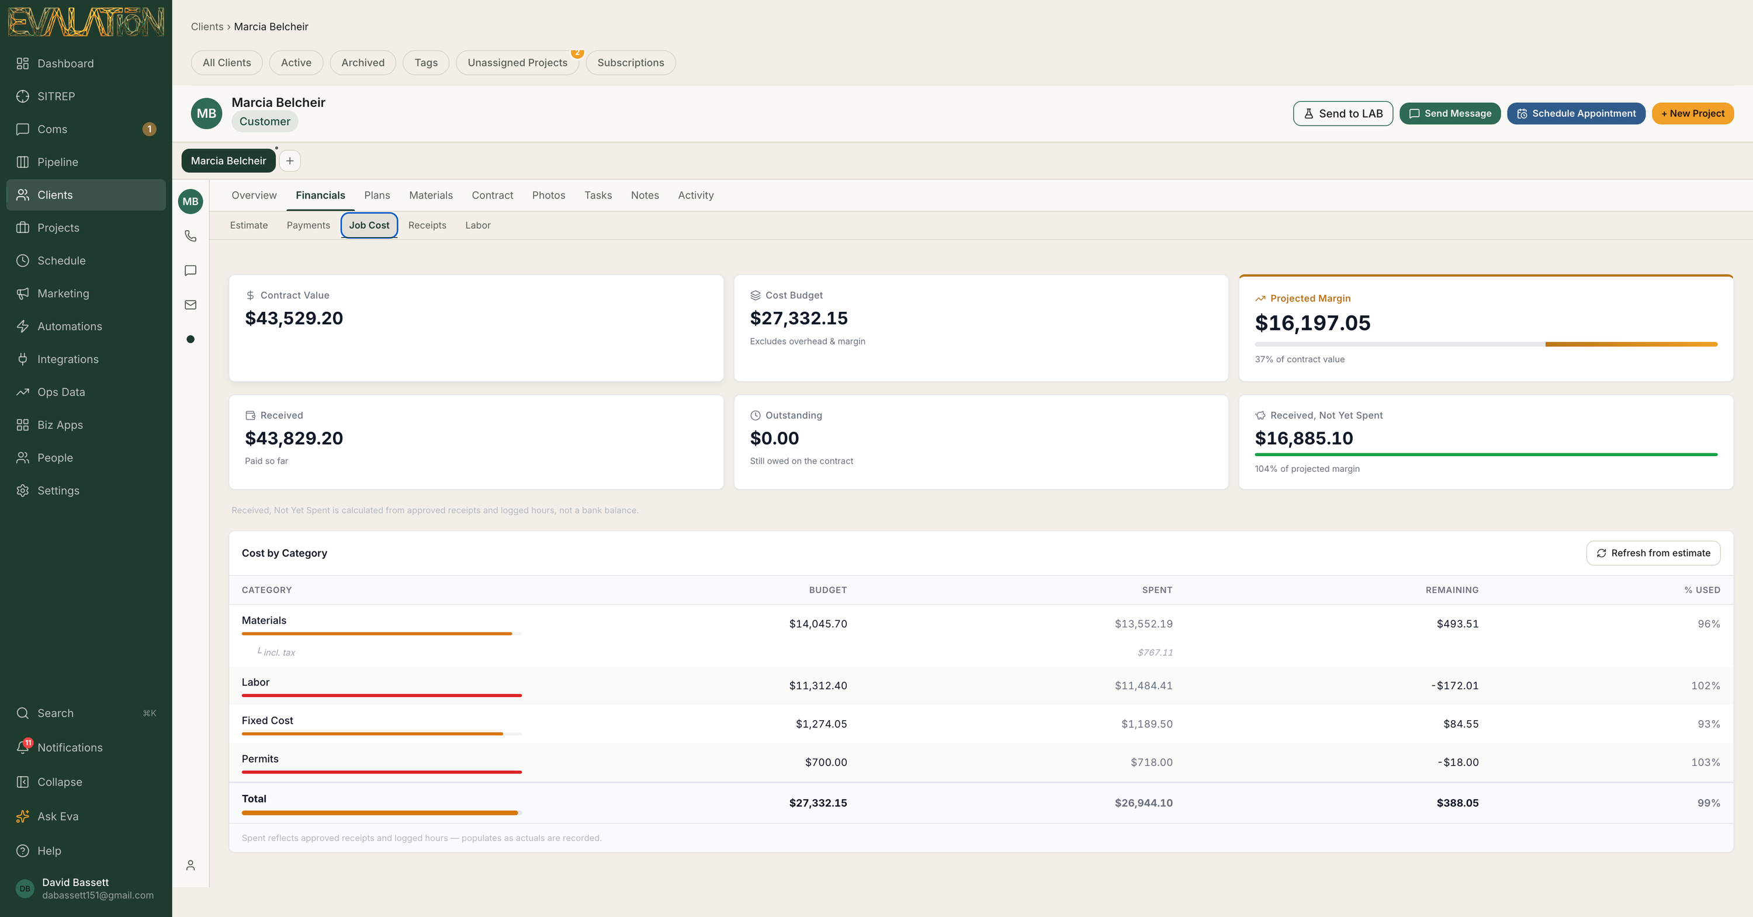Click the Settings gear icon
1753x917 pixels.
tap(22, 491)
